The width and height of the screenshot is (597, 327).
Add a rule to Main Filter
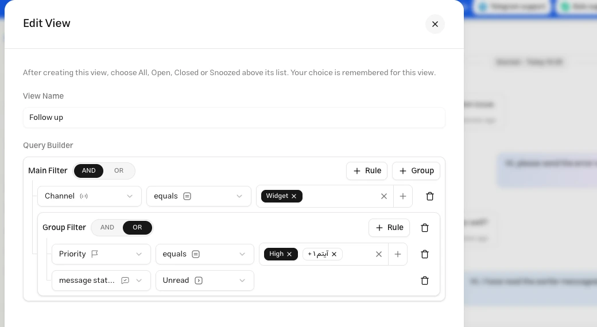(x=367, y=171)
